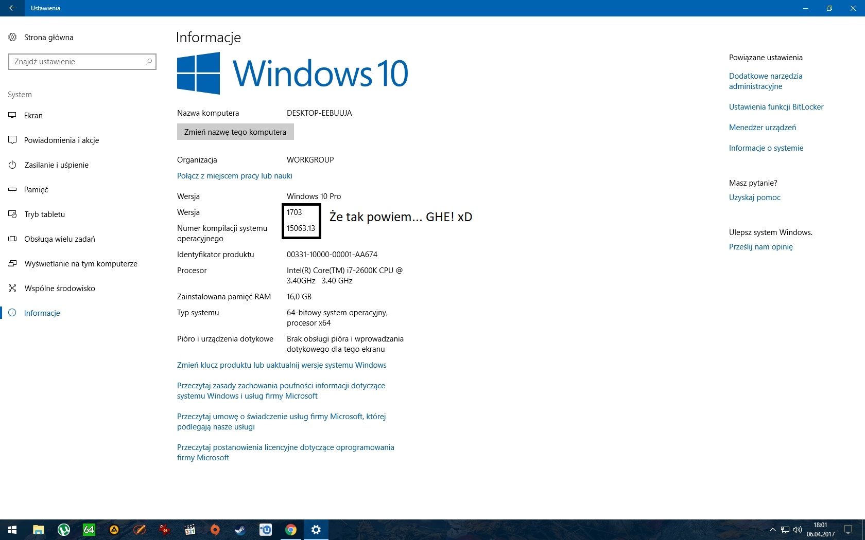Open the Windows Start menu
Screen dimensions: 865x540
coord(12,530)
